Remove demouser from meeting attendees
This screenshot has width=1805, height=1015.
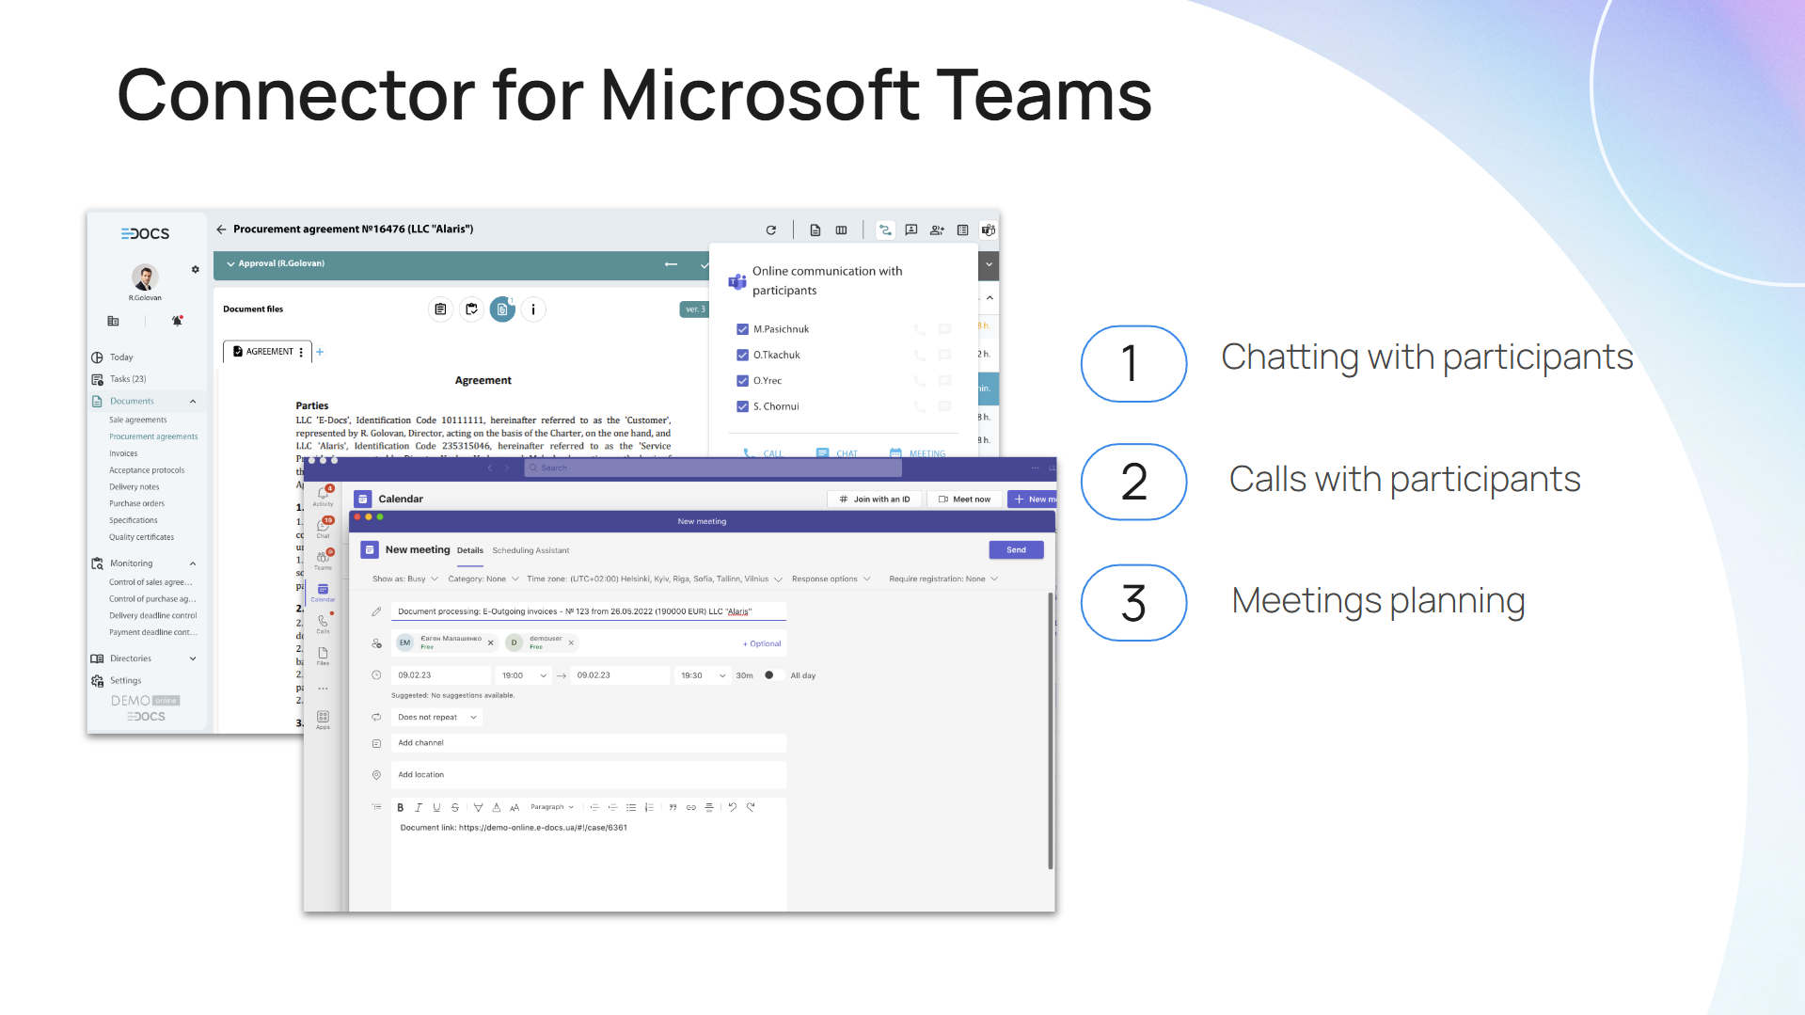tap(571, 643)
